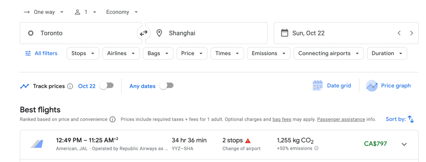Toggle Track prices for Oct 22
This screenshot has width=426, height=162.
[x=106, y=86]
